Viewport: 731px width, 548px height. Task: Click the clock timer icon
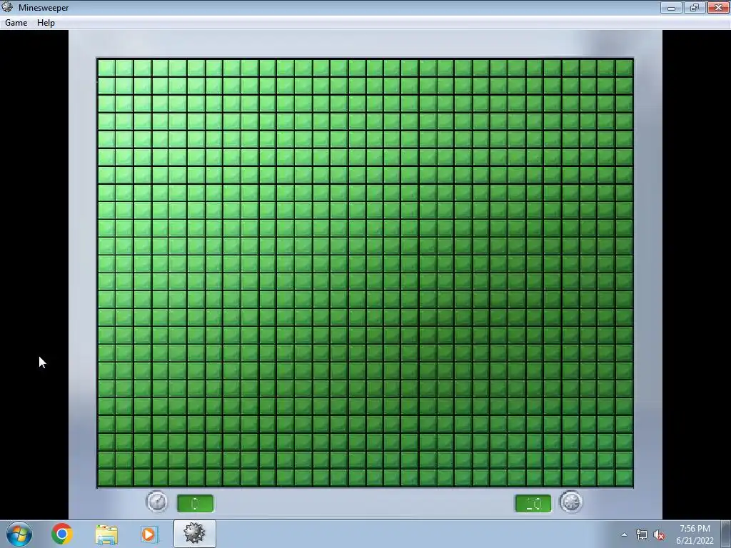click(x=157, y=502)
